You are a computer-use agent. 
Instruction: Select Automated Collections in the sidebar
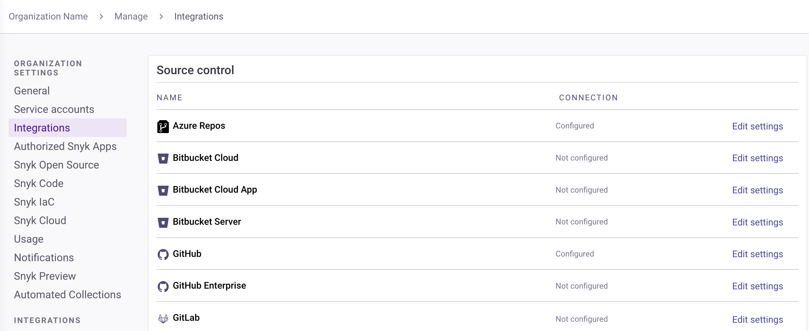(x=68, y=294)
